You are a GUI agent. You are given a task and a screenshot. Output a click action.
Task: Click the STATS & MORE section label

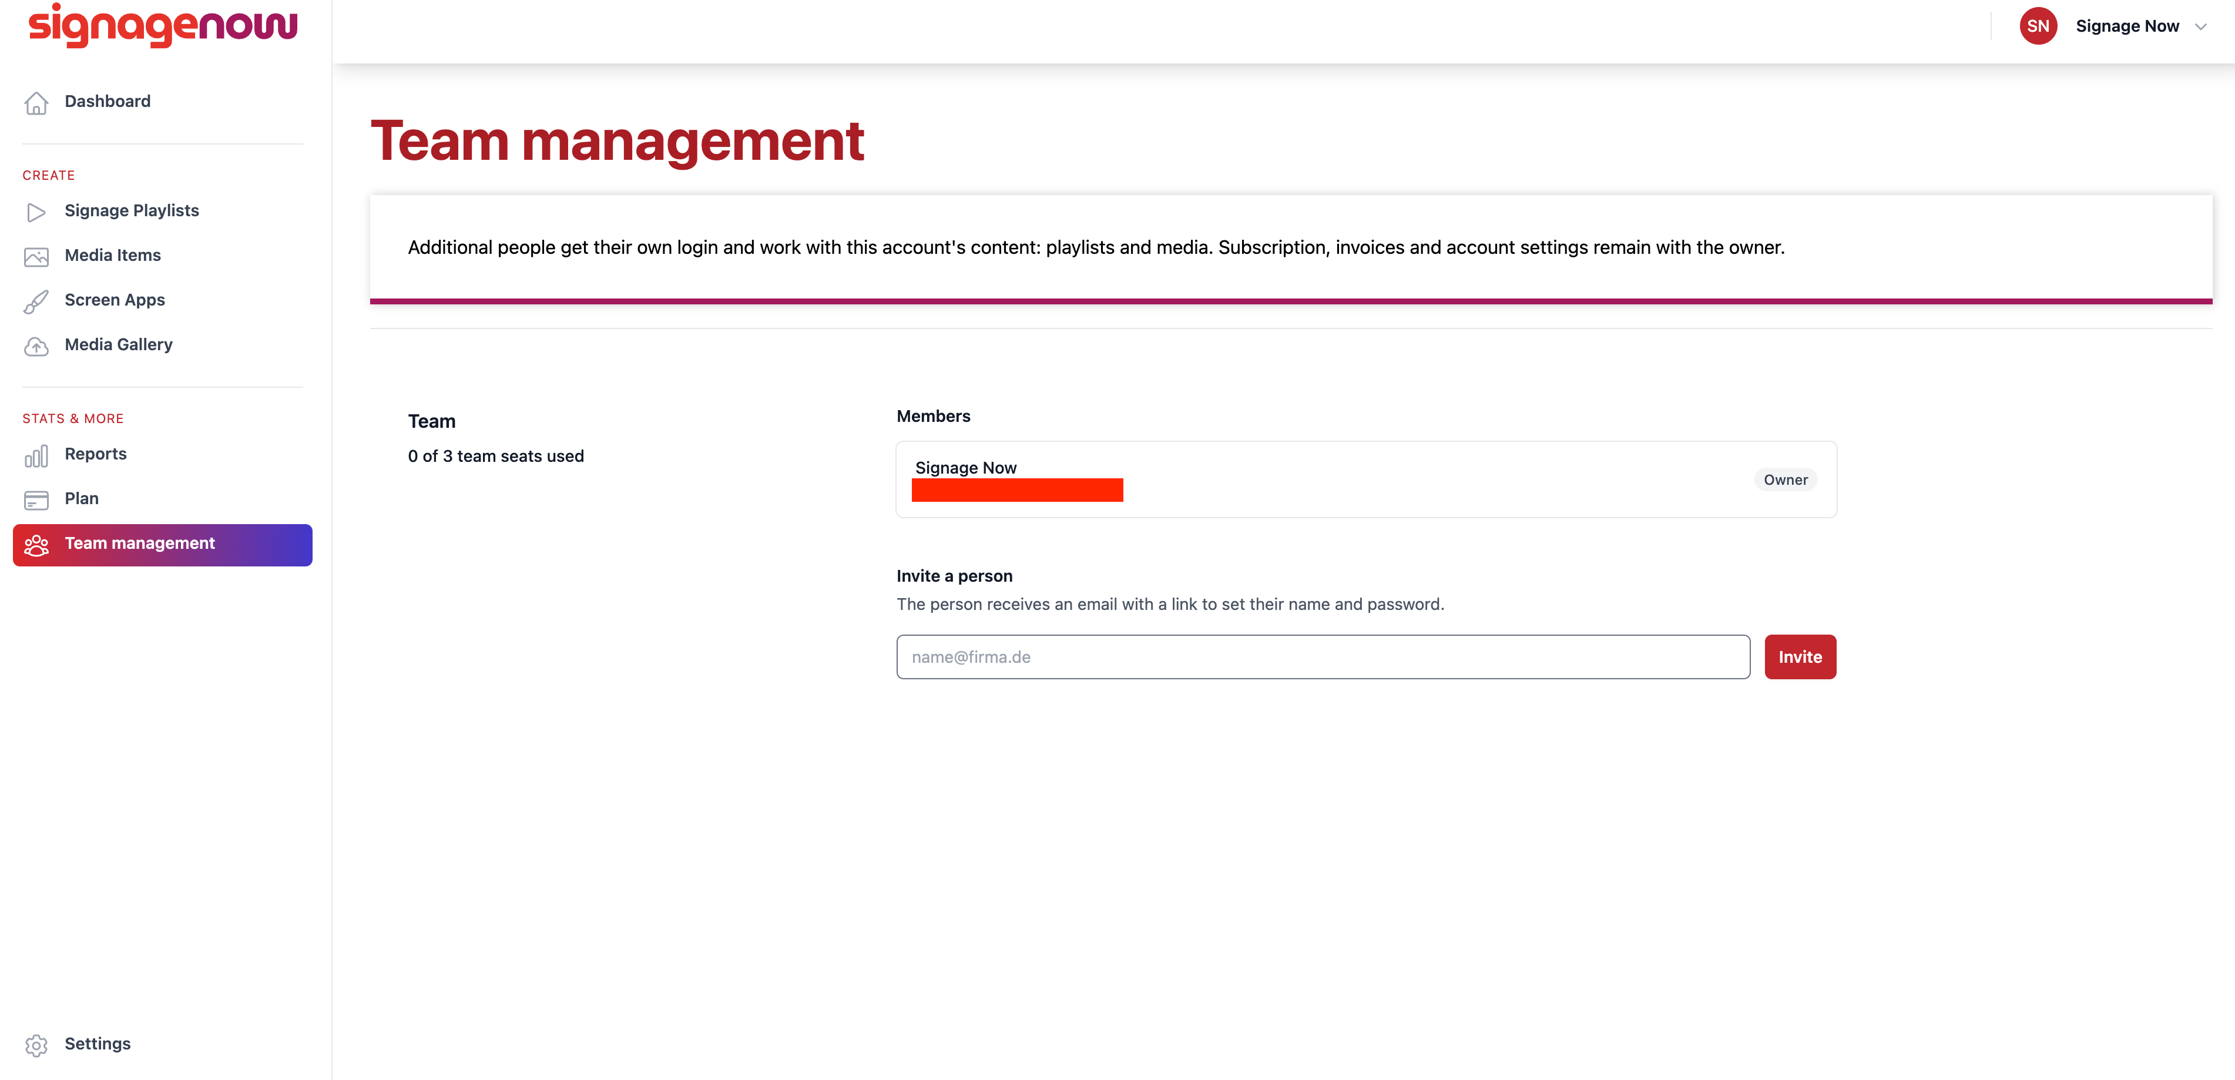(x=73, y=419)
